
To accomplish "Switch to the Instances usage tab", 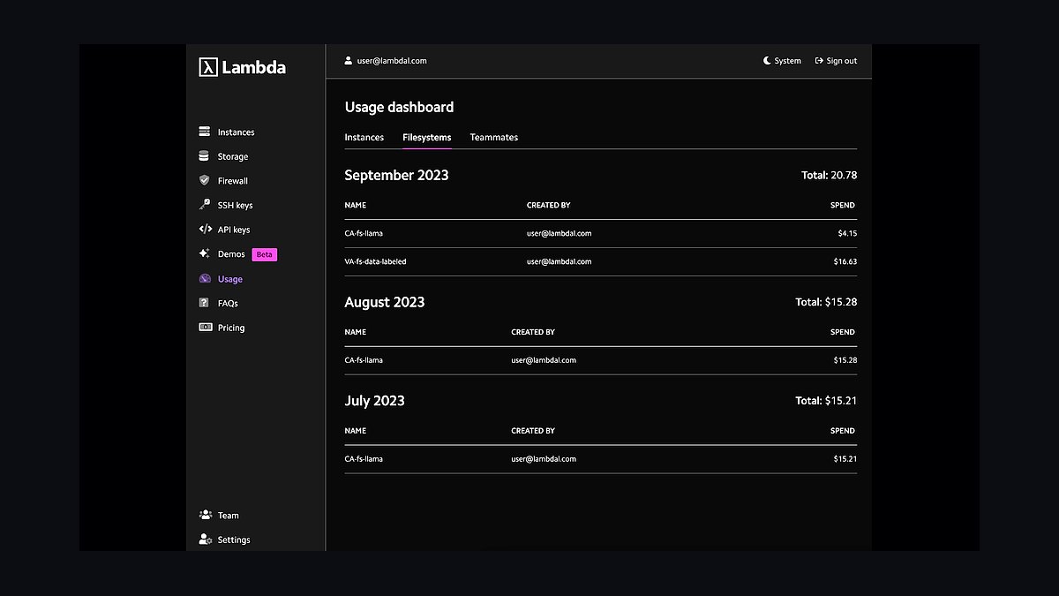I will [x=364, y=137].
